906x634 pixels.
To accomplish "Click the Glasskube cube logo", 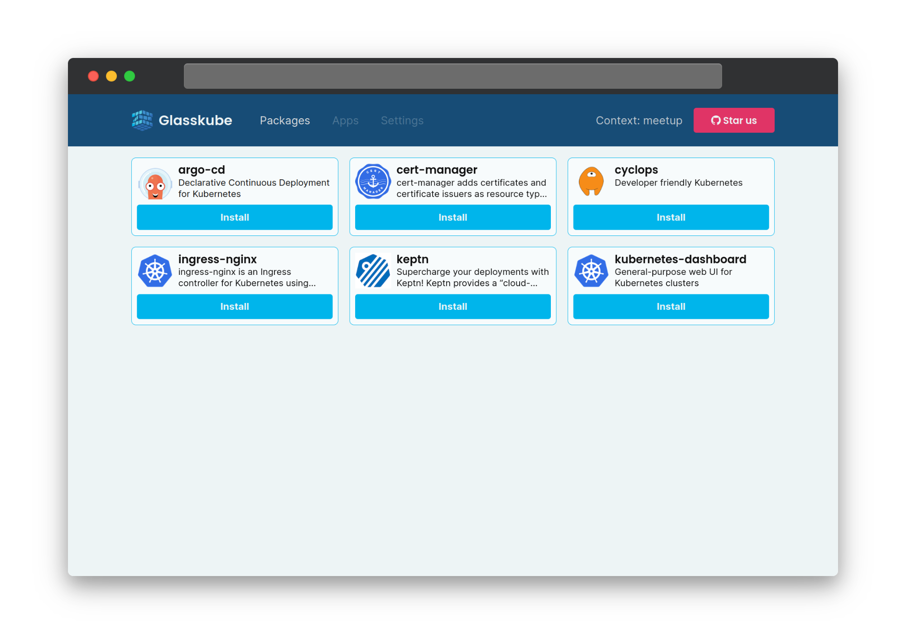I will [x=141, y=120].
